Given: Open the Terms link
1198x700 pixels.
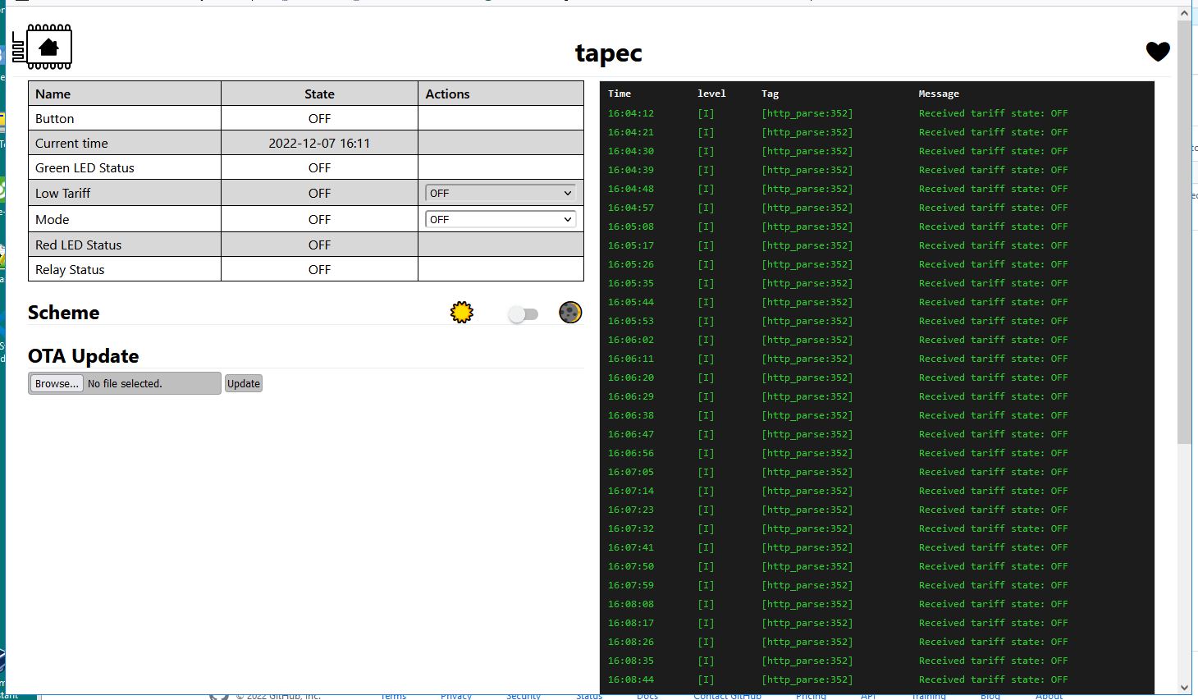Looking at the screenshot, I should point(392,695).
